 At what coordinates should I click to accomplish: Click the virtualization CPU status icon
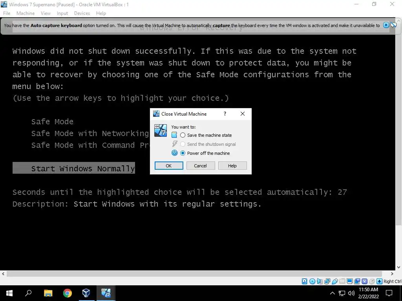click(x=364, y=281)
